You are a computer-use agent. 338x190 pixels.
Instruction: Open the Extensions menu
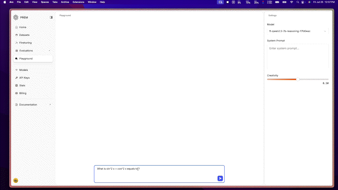pyautogui.click(x=78, y=2)
